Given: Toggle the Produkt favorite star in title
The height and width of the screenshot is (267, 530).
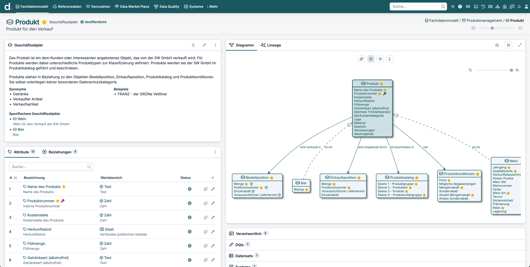Looking at the screenshot, I should [44, 22].
